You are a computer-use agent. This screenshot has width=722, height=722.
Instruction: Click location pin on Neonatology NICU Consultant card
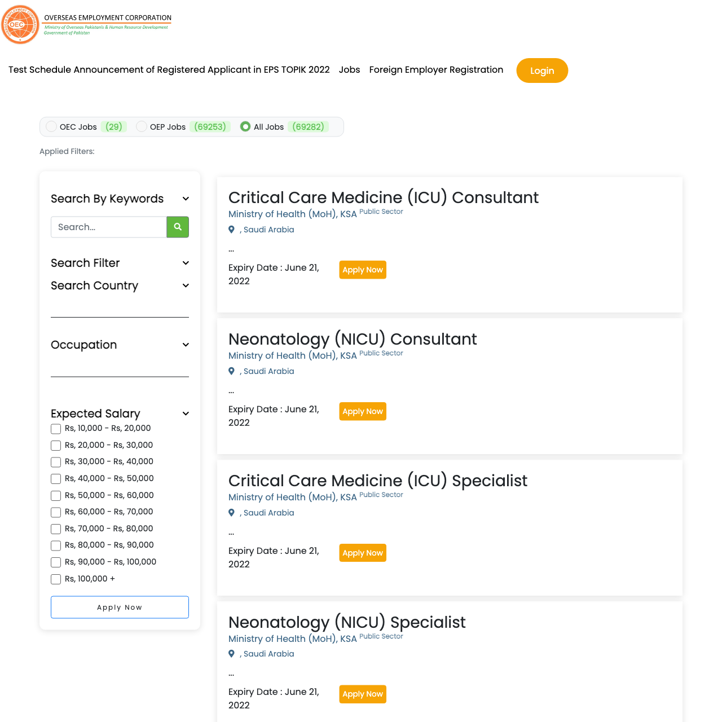point(231,371)
